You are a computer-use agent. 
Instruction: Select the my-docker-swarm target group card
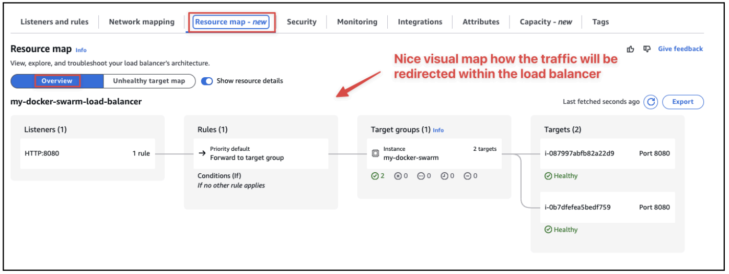click(434, 153)
